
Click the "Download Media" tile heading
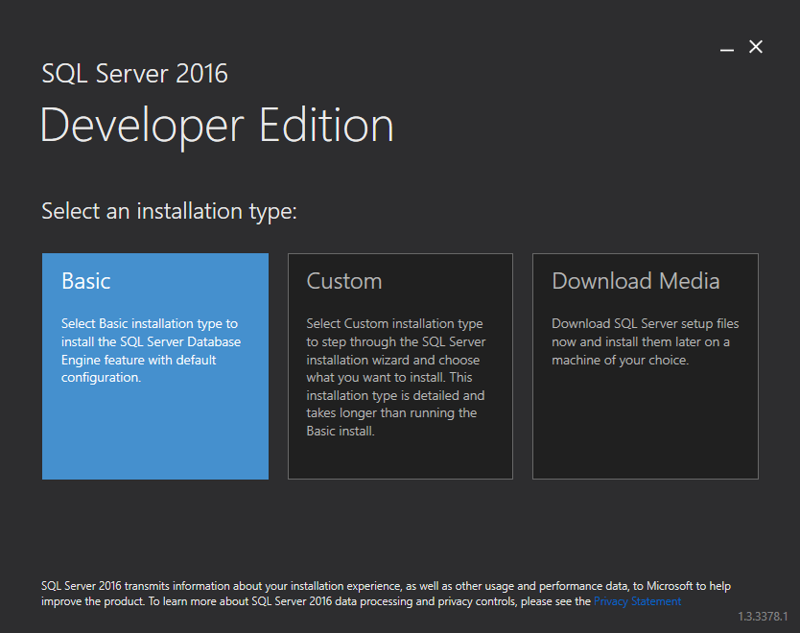(635, 281)
